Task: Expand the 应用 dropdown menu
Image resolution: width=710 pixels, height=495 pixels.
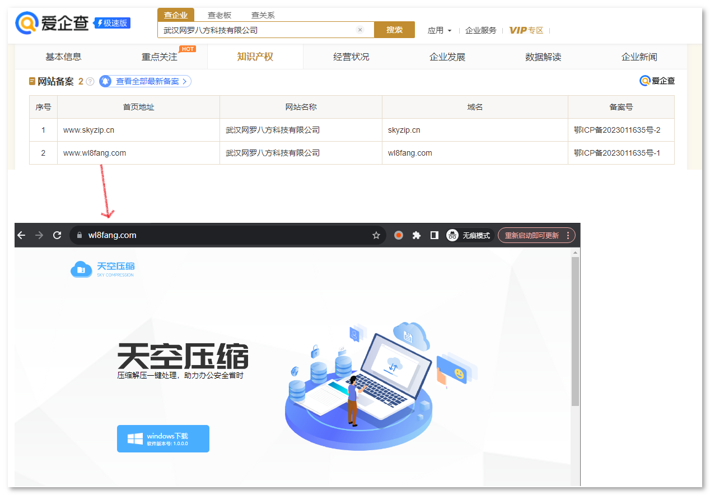Action: [x=440, y=30]
